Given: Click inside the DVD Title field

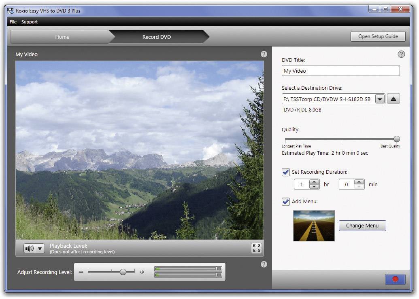Looking at the screenshot, I should pyautogui.click(x=340, y=70).
